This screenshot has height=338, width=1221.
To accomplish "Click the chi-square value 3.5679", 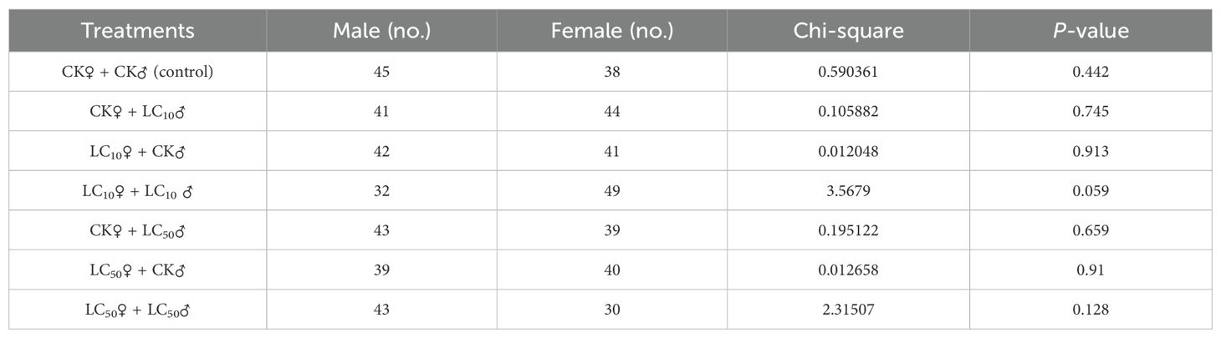I will point(848,191).
